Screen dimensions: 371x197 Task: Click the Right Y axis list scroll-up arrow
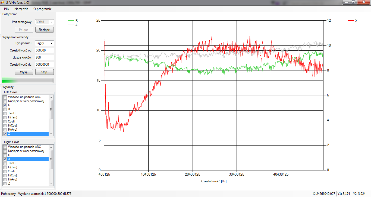pos(51,147)
